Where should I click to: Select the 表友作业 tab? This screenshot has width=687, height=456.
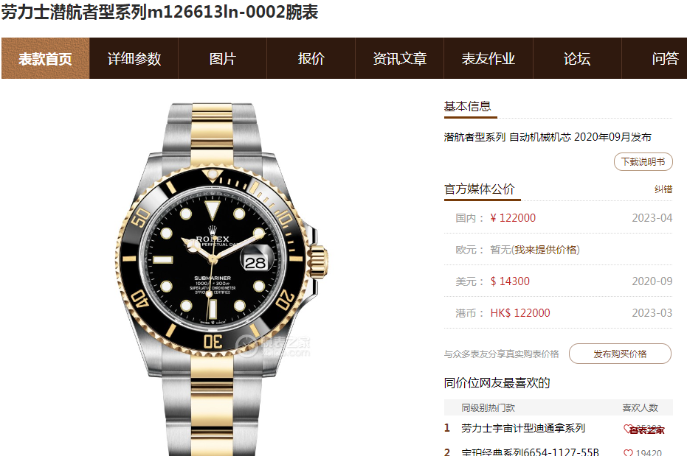pyautogui.click(x=488, y=59)
